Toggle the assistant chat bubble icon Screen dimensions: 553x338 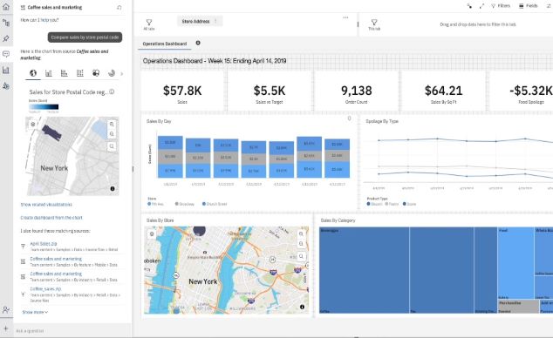pyautogui.click(x=6, y=54)
